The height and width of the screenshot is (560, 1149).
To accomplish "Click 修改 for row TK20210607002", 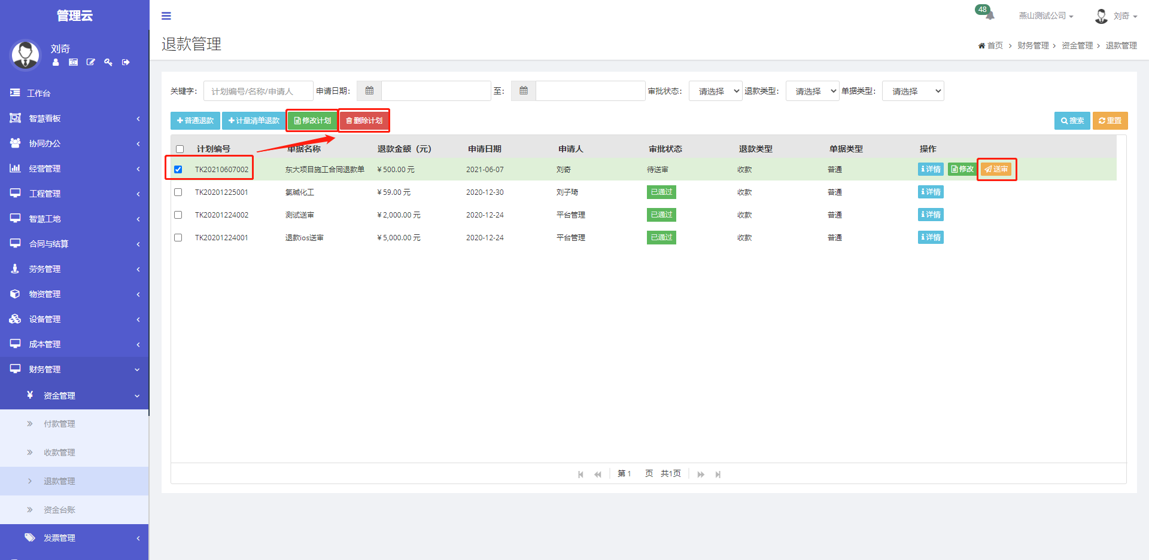I will coord(962,169).
